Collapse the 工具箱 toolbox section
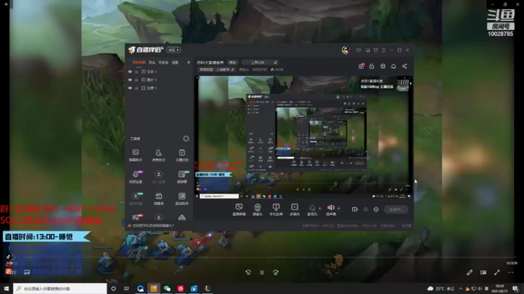 pyautogui.click(x=186, y=139)
